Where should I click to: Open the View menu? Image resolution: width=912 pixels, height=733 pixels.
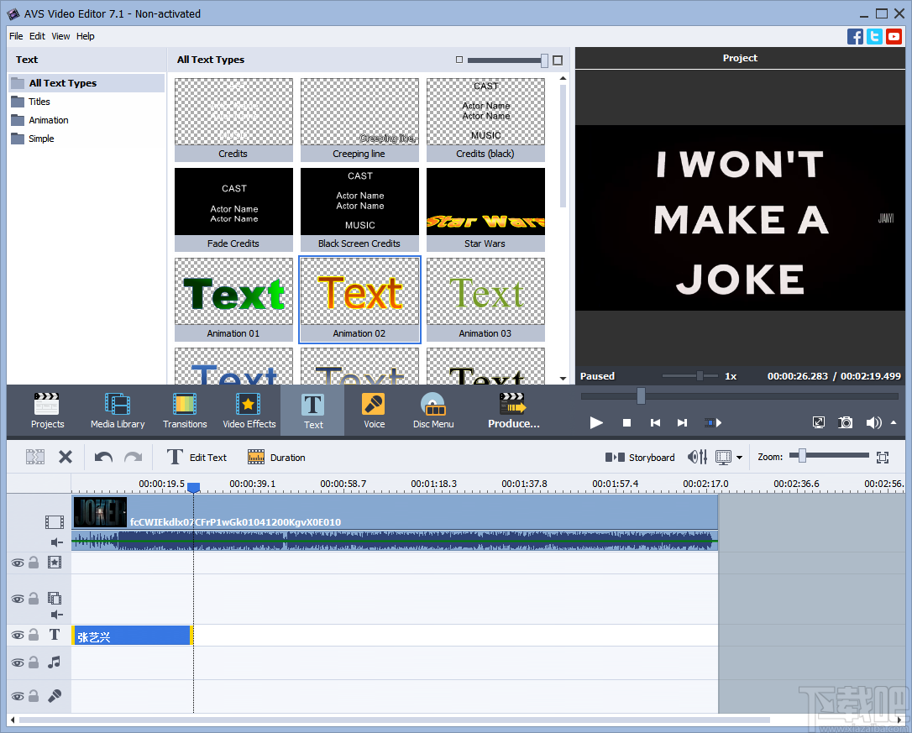click(x=60, y=36)
